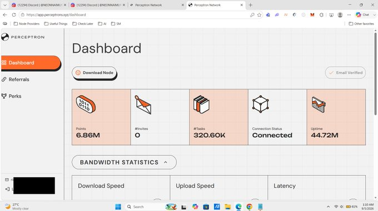The image size is (378, 211).
Task: Select the 44.72M uptime value
Action: click(325, 135)
